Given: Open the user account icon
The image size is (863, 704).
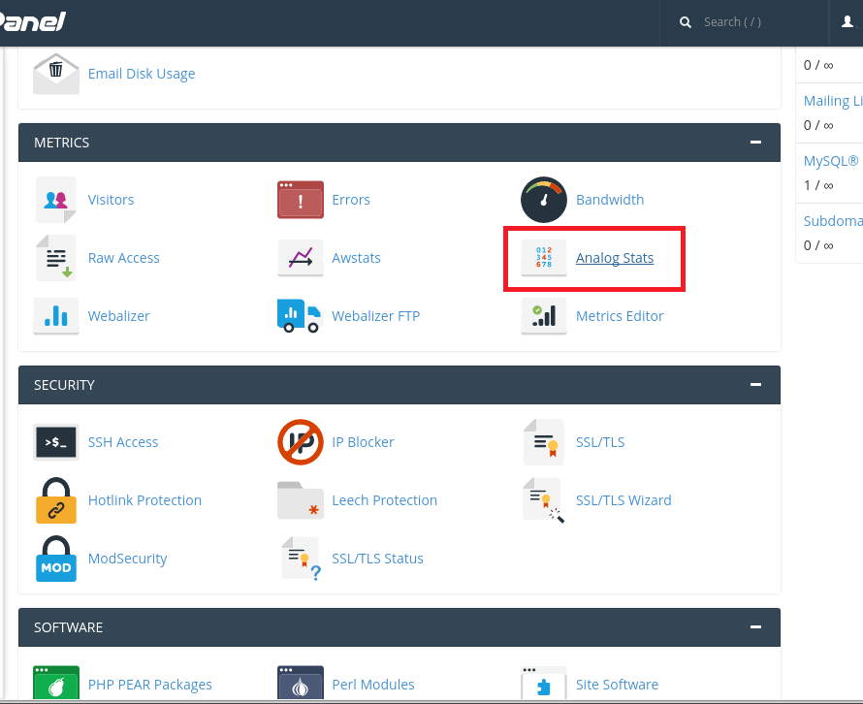Looking at the screenshot, I should point(847,21).
